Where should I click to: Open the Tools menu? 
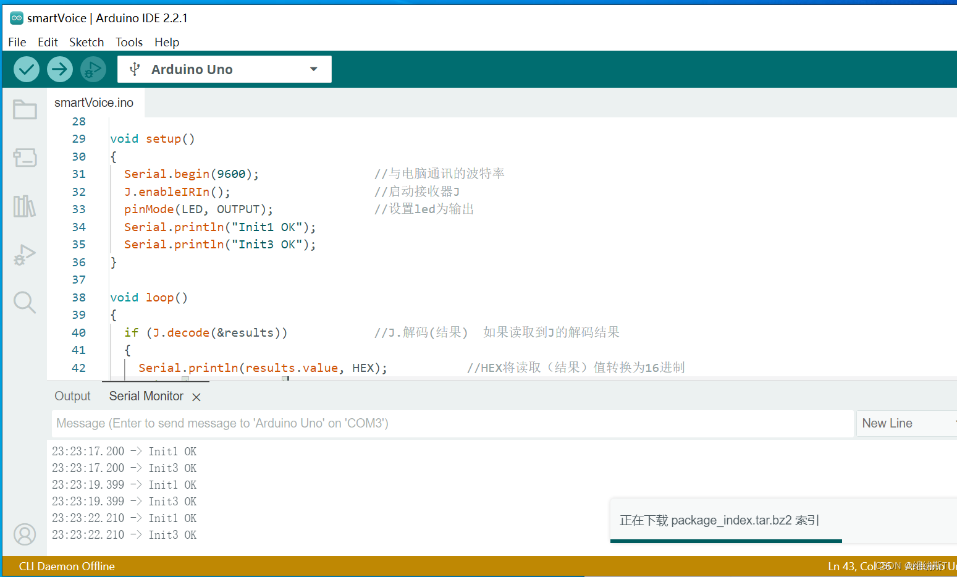coord(129,42)
